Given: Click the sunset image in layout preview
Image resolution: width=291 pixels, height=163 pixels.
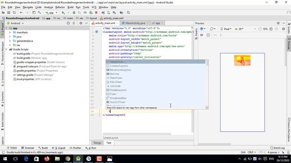Looking at the screenshot, I should (242, 60).
